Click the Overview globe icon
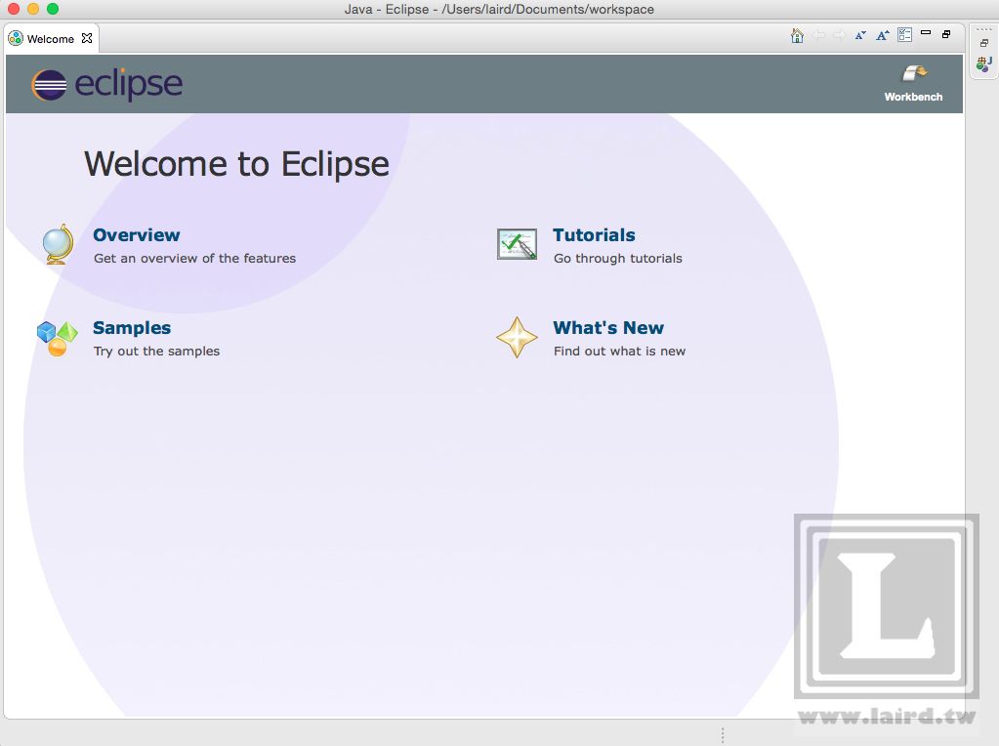The width and height of the screenshot is (999, 746). tap(56, 244)
